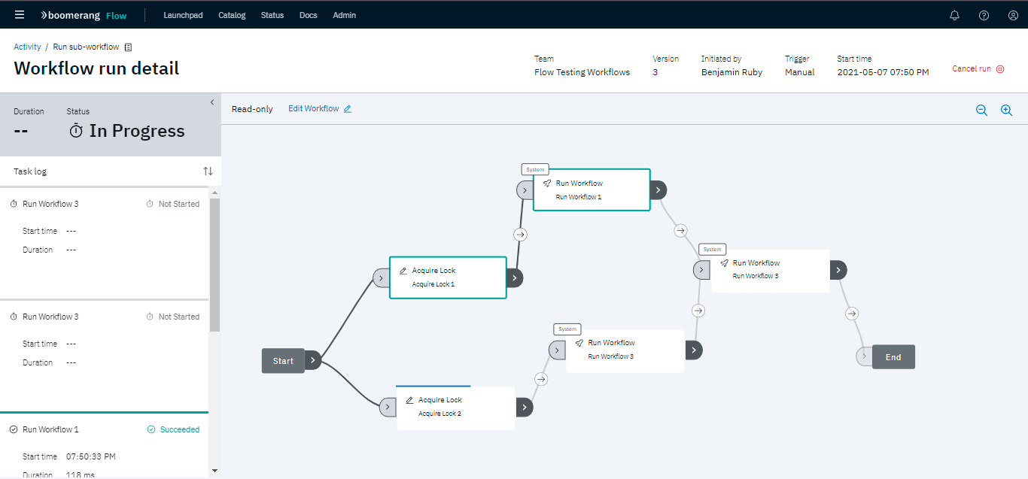Click the System tag above Run Workflow 1

tap(535, 169)
